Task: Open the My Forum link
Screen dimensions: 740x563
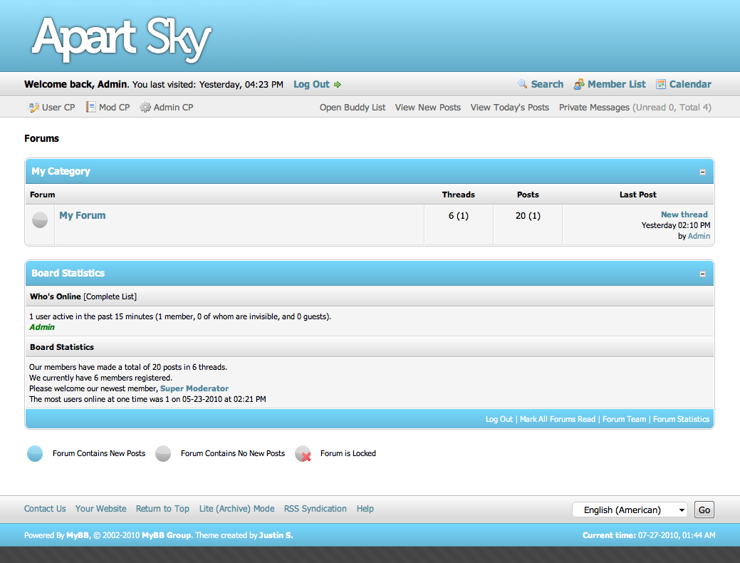Action: click(x=83, y=215)
